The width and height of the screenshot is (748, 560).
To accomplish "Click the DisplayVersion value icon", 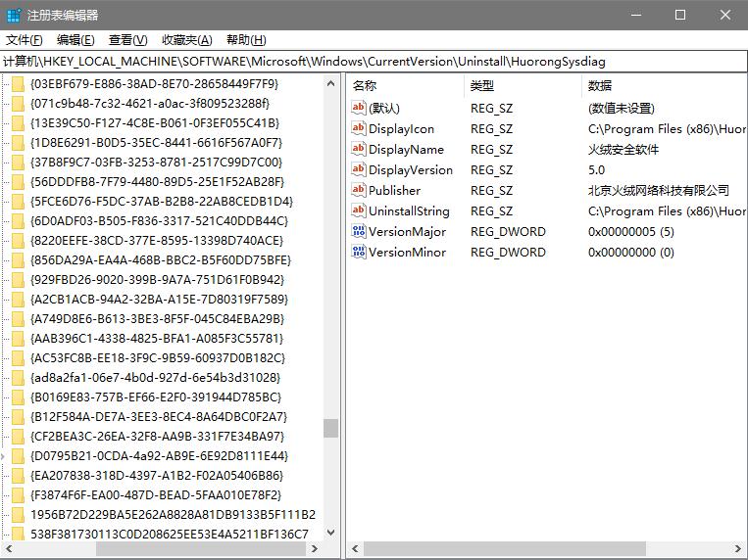I will click(x=359, y=169).
